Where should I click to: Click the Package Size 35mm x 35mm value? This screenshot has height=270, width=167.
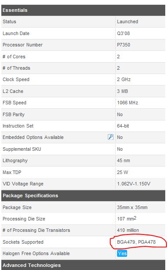point(132,207)
